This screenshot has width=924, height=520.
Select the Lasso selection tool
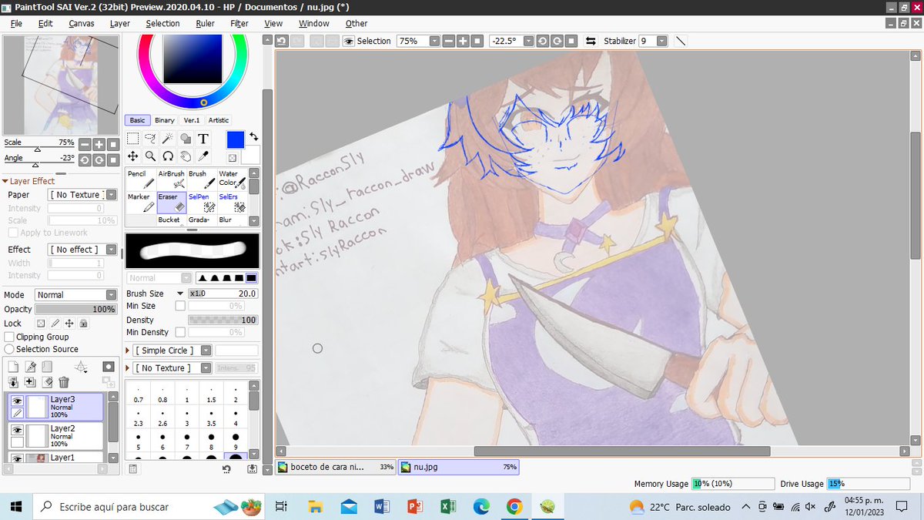150,139
